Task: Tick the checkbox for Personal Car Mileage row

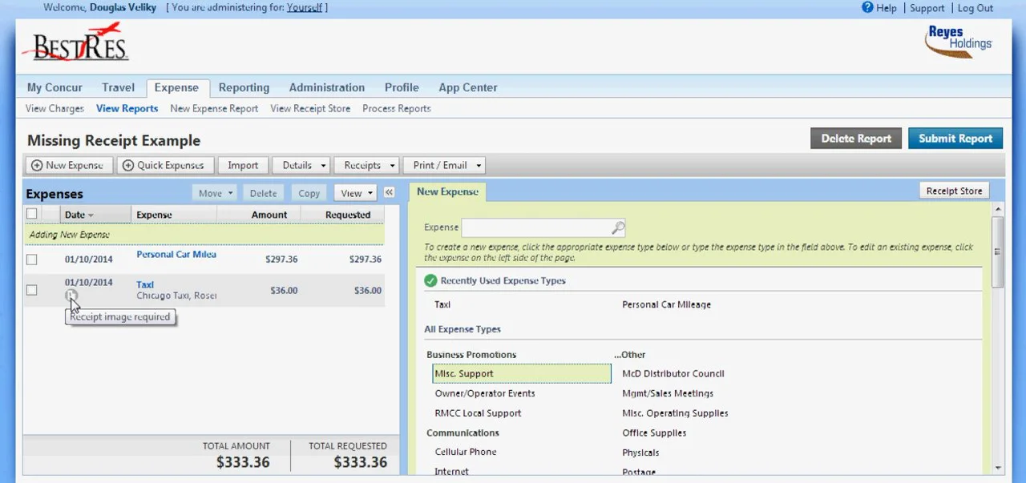Action: [31, 260]
